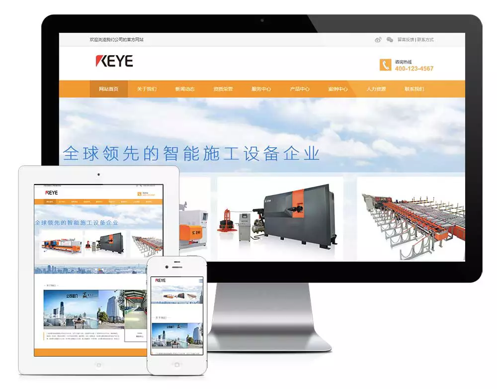The height and width of the screenshot is (389, 497).
Task: Click the 400-123-4567 hotline number
Action: (x=414, y=69)
